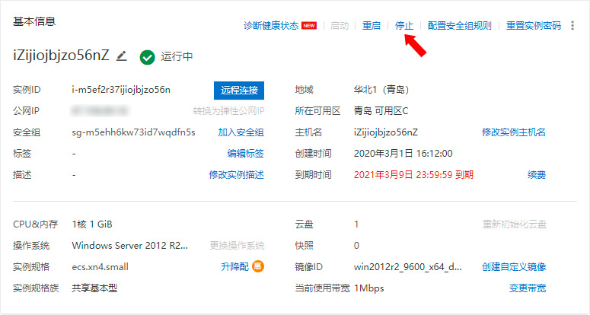
Task: Click the red NEW badge
Action: coord(309,26)
